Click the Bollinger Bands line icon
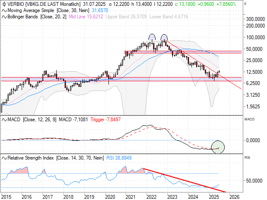Image resolution: width=267 pixels, height=200 pixels. [4, 17]
